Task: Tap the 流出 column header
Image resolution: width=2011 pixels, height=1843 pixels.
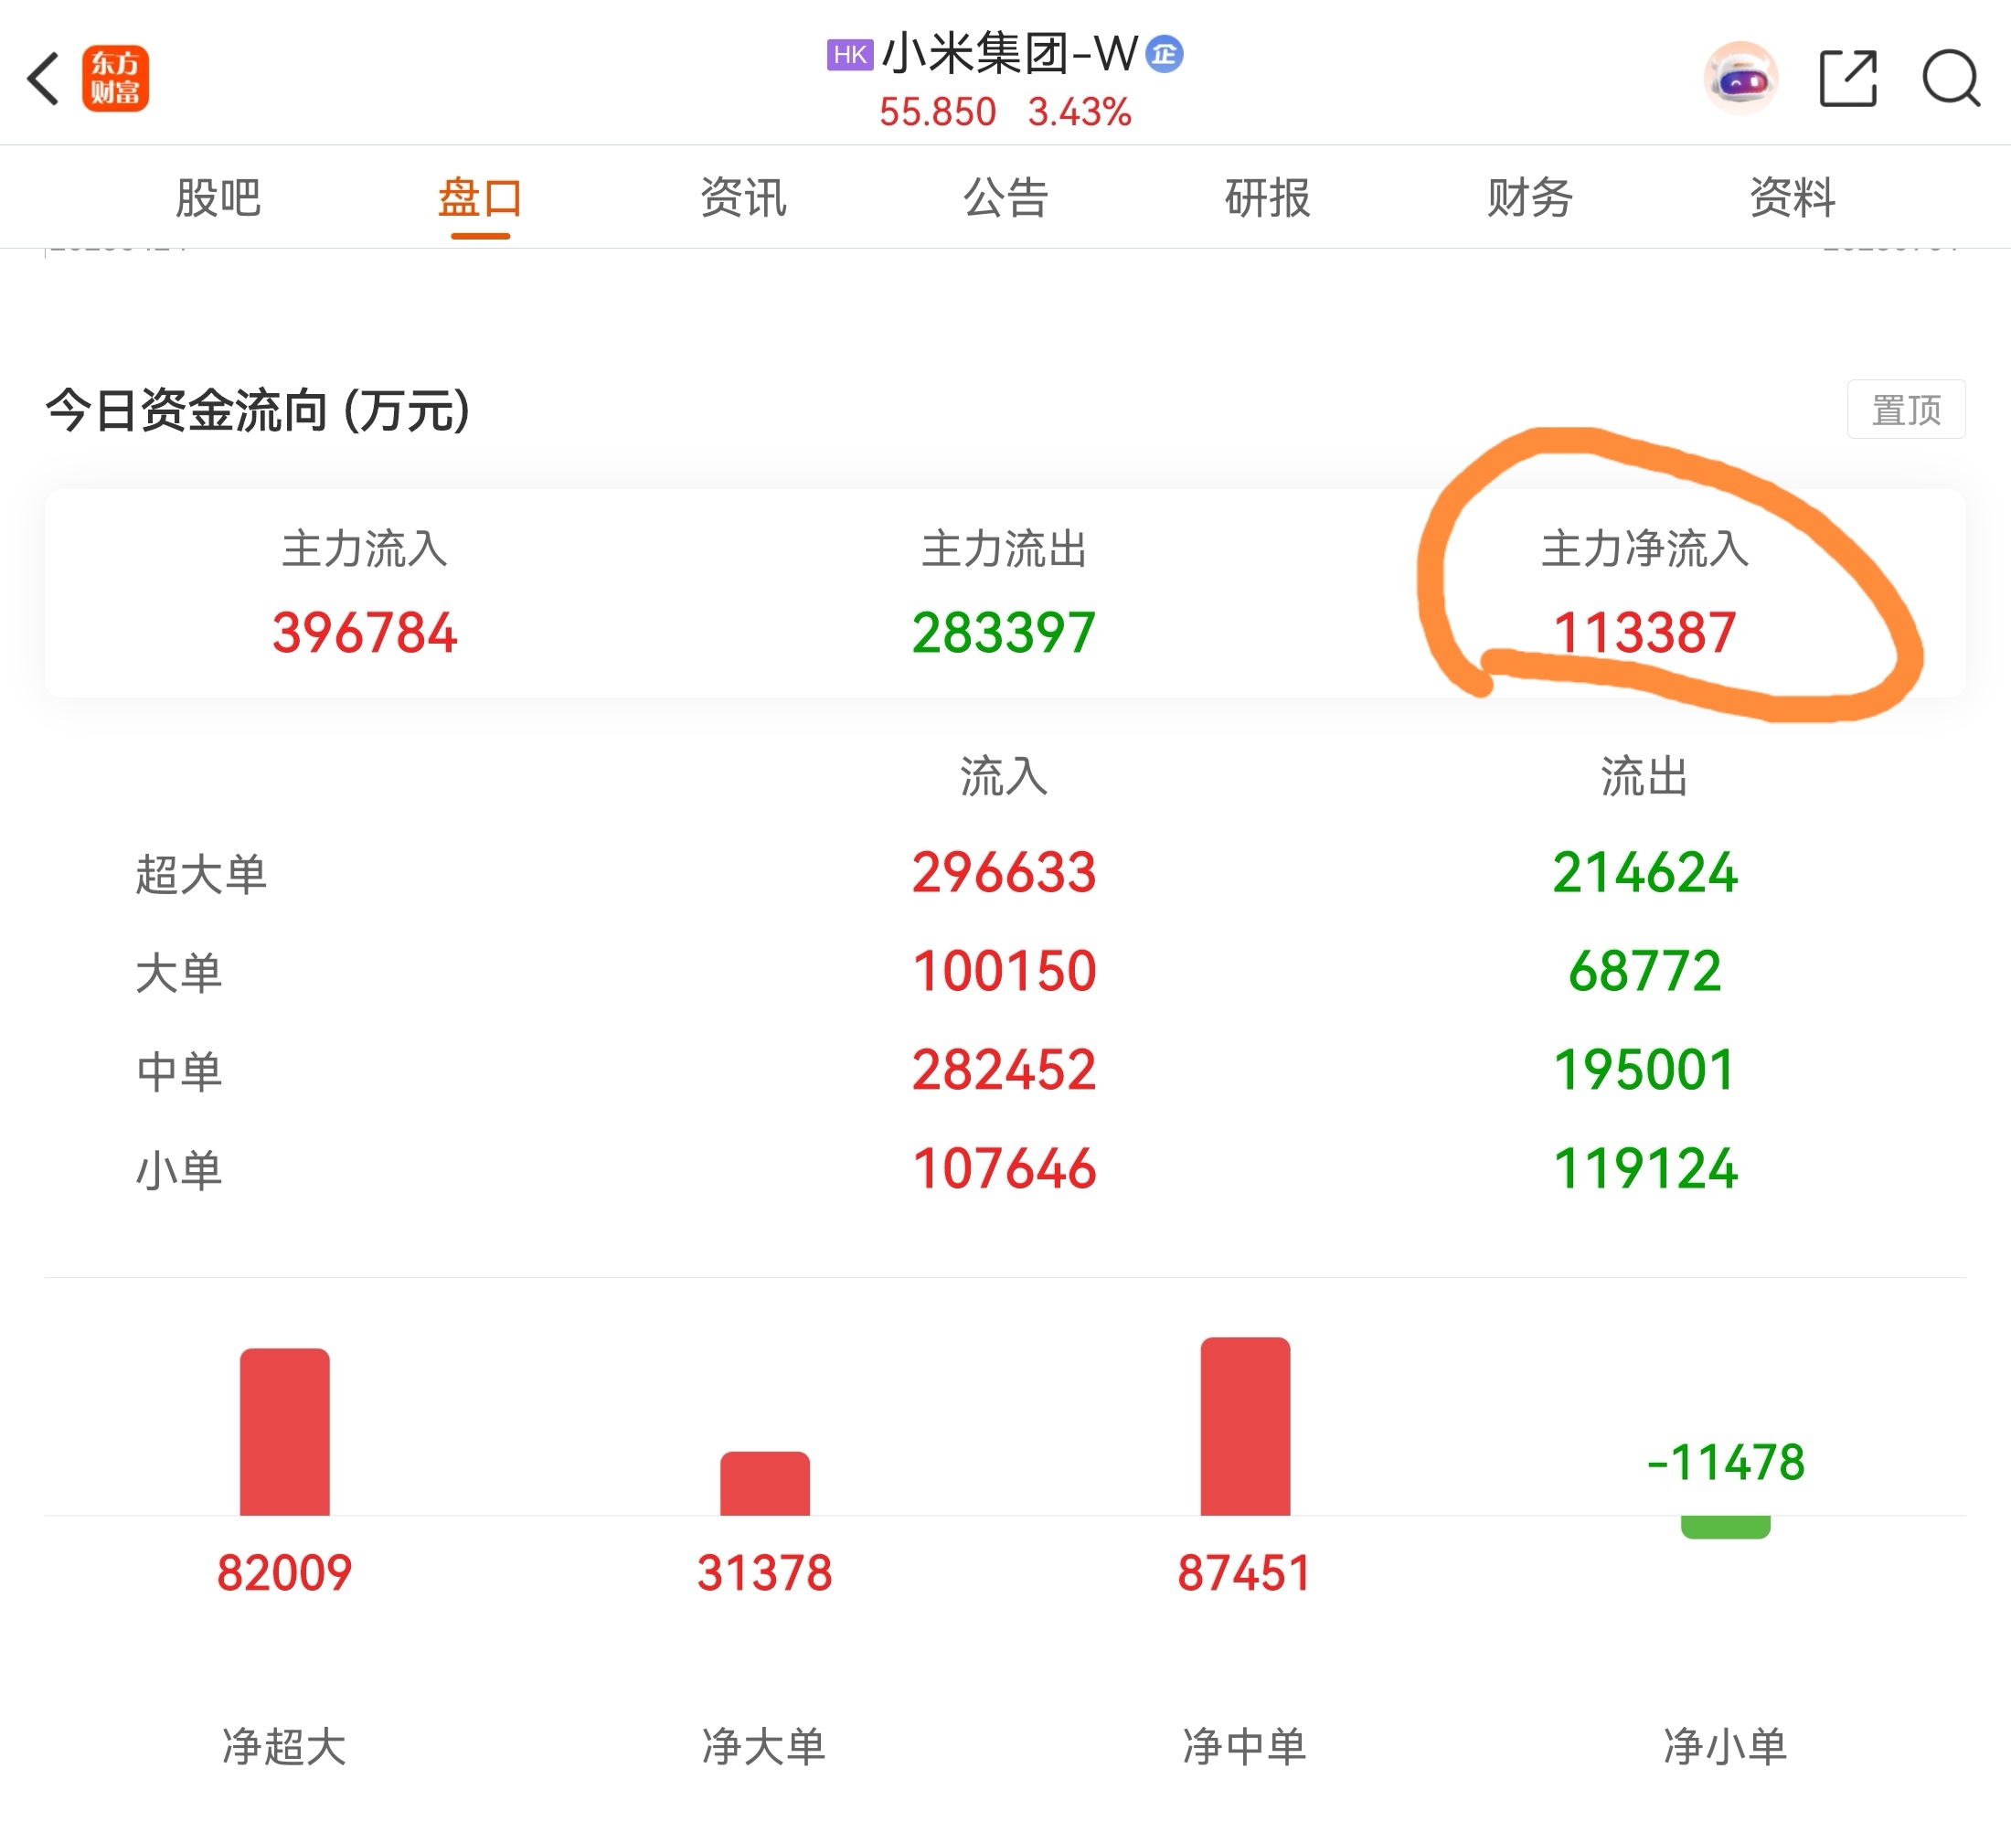Action: 1645,776
